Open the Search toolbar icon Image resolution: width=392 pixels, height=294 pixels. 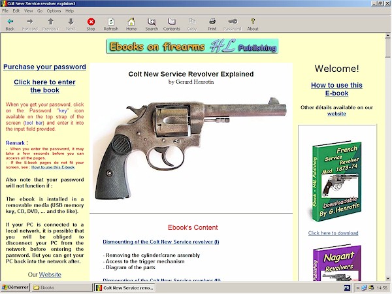click(152, 22)
